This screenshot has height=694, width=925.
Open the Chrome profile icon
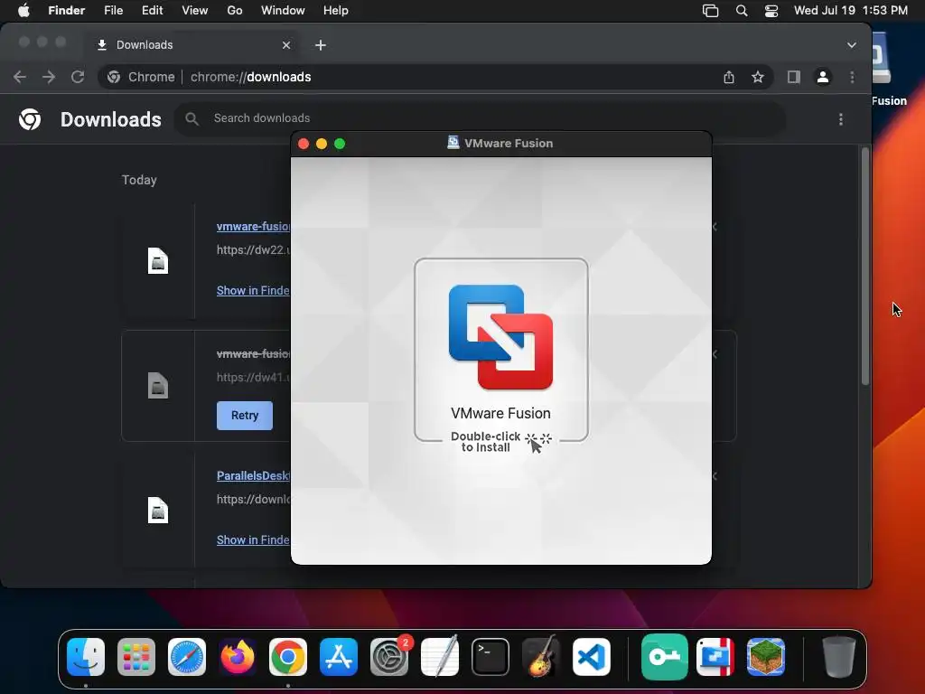point(822,77)
